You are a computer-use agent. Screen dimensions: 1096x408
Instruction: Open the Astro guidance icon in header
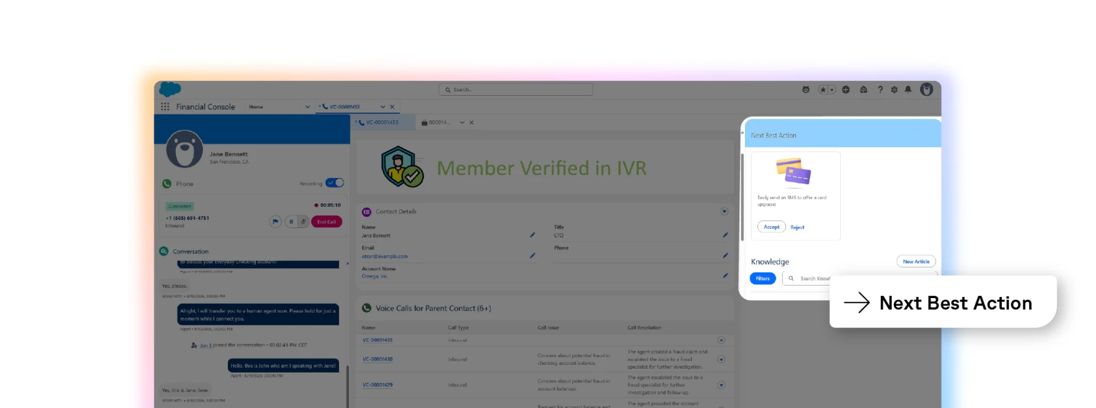(x=805, y=89)
